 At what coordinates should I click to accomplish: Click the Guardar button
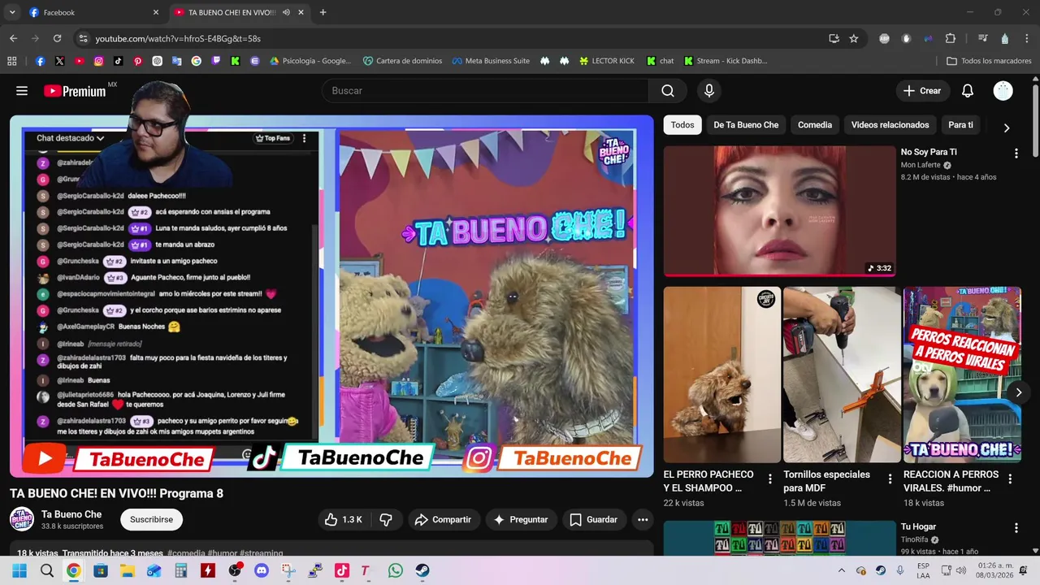tap(594, 519)
